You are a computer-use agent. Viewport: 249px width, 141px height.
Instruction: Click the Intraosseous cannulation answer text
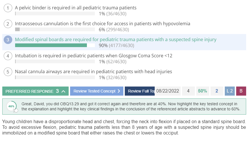pos(103,24)
